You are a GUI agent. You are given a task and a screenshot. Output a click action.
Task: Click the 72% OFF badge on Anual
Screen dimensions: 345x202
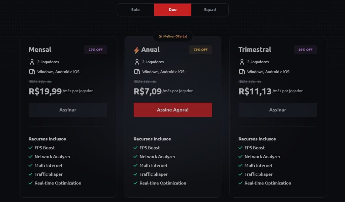coord(200,50)
